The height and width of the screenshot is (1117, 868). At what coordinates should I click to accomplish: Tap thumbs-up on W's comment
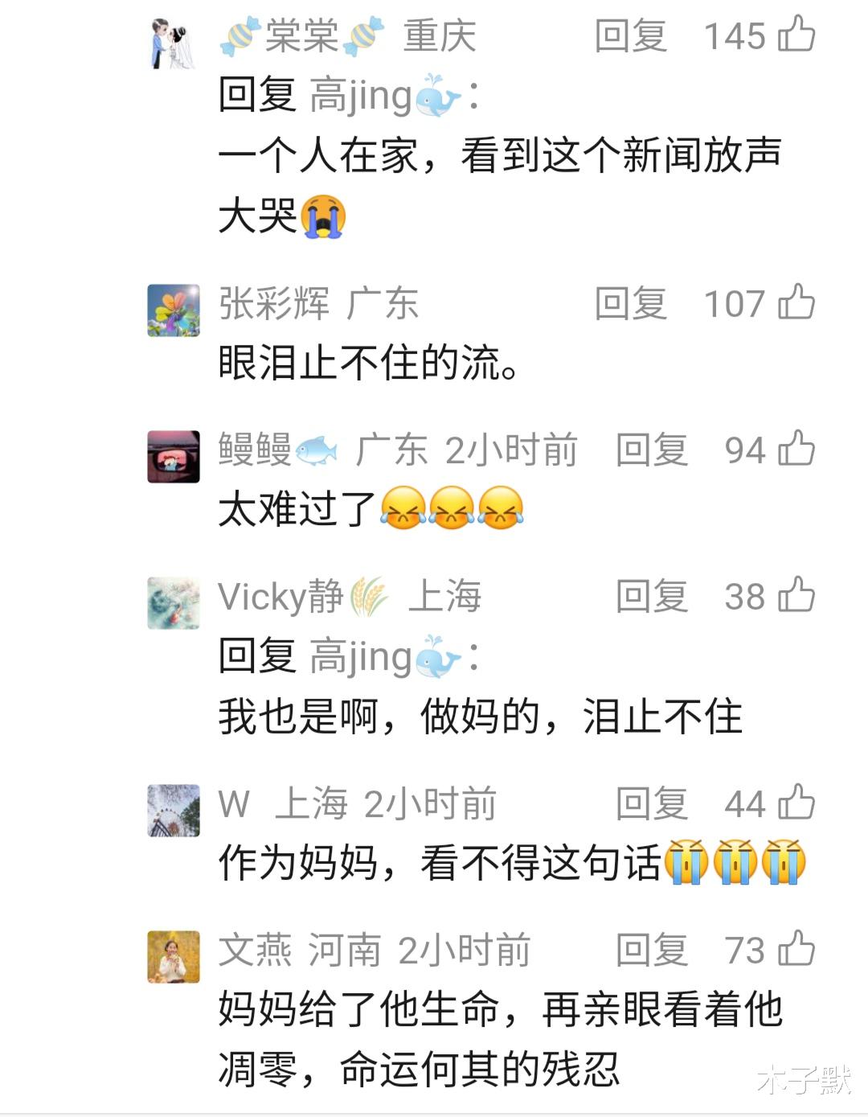pyautogui.click(x=796, y=803)
